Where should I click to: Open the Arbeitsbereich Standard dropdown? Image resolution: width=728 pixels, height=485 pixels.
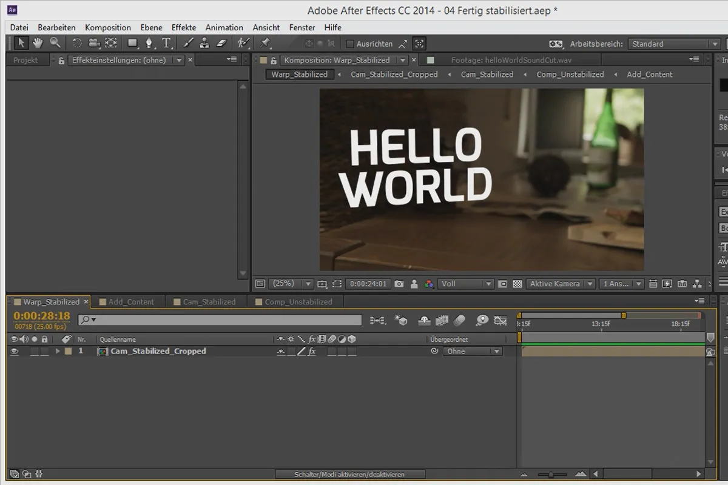pos(674,44)
